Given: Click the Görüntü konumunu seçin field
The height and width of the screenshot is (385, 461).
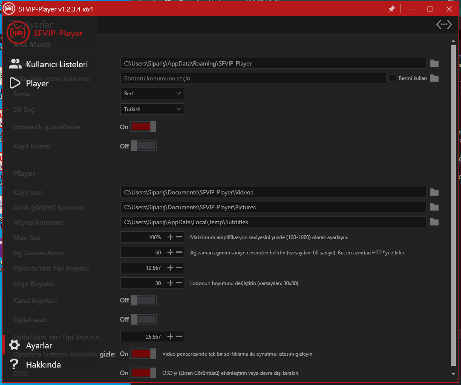Looking at the screenshot, I should coord(253,78).
